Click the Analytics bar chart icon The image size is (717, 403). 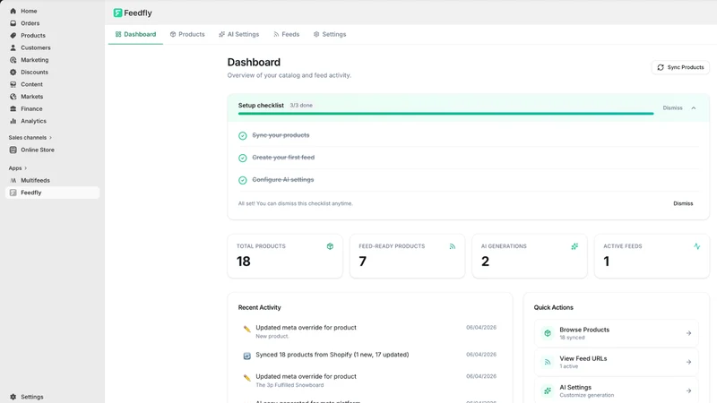point(13,121)
